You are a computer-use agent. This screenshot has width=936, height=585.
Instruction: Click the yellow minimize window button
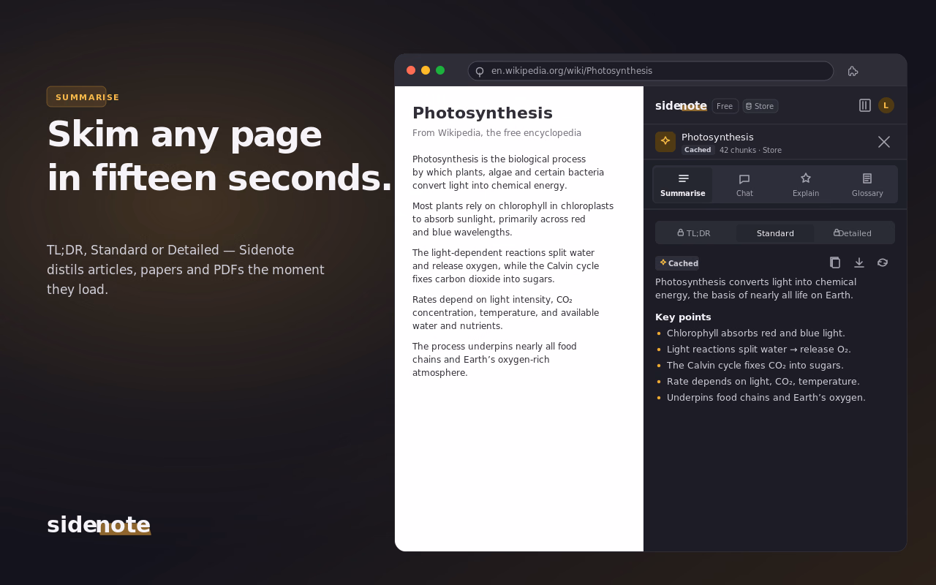(426, 70)
